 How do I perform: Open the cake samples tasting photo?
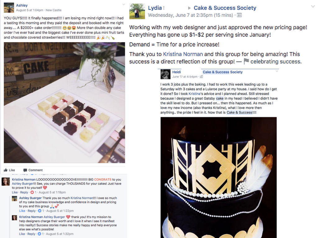(x=64, y=102)
